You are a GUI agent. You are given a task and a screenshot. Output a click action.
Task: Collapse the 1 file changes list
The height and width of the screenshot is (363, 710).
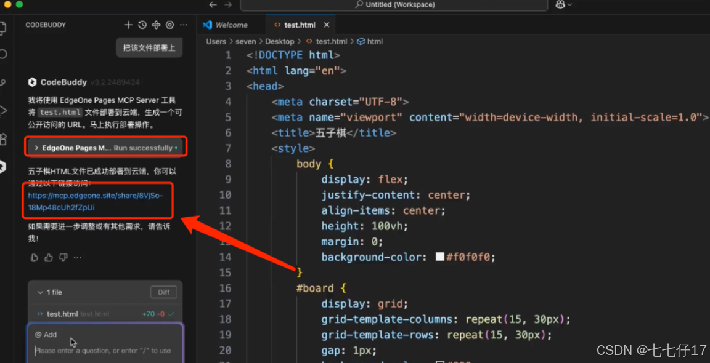[40, 292]
